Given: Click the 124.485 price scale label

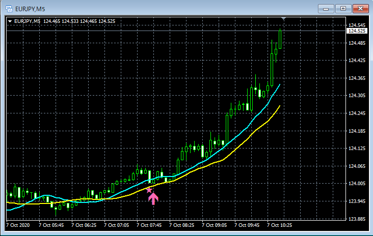Looking at the screenshot, I should click(357, 43).
